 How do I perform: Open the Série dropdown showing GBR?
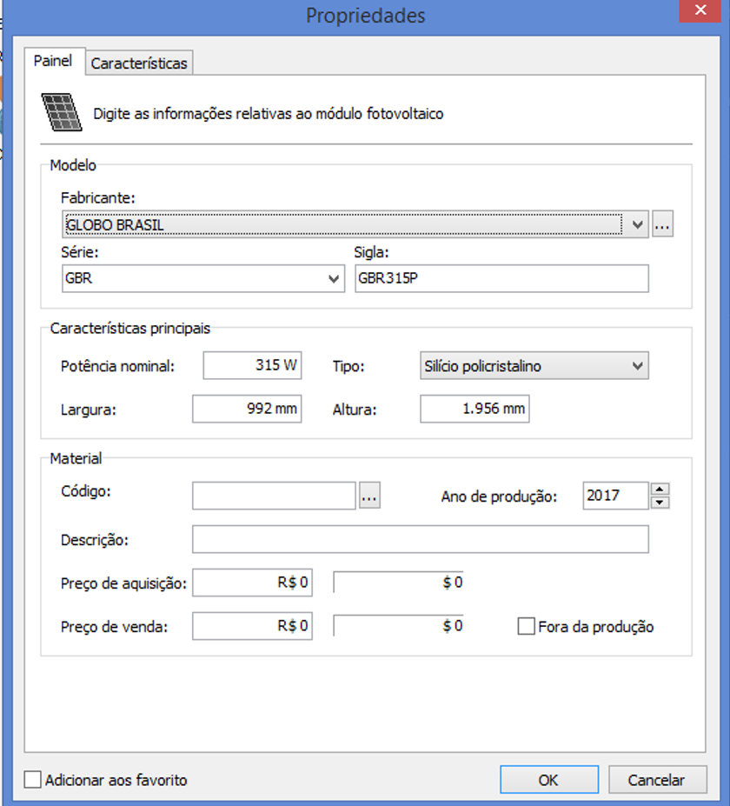[x=334, y=279]
